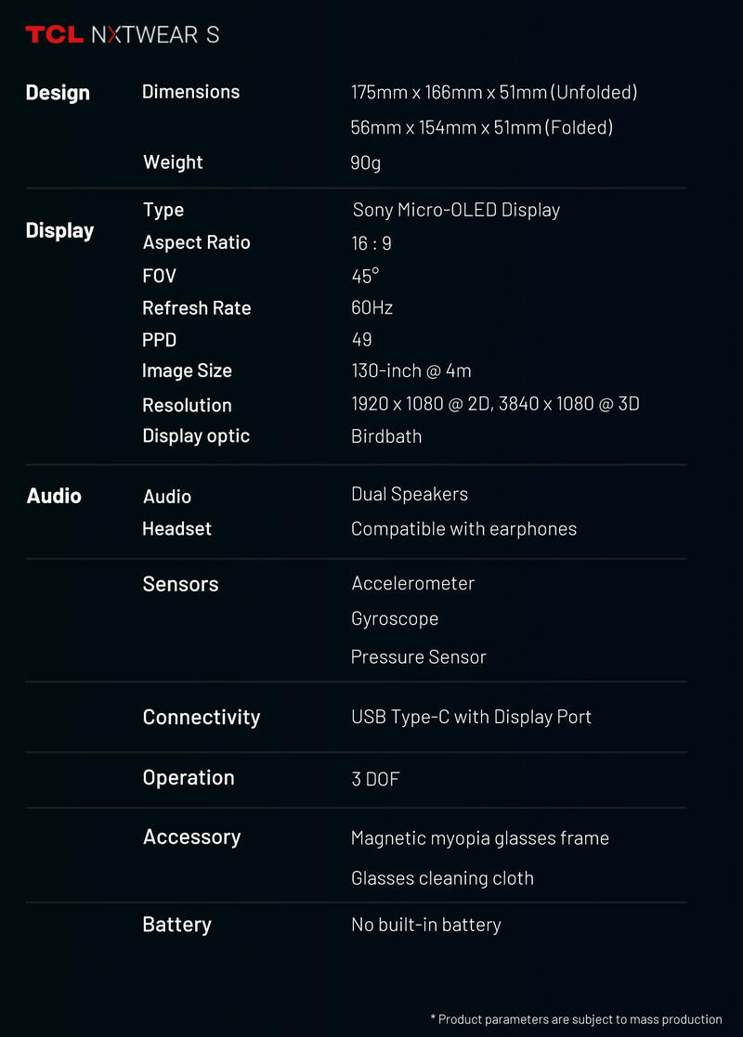Screen dimensions: 743x1037
Task: Click the 130-inch @ 4m value
Action: 411,370
